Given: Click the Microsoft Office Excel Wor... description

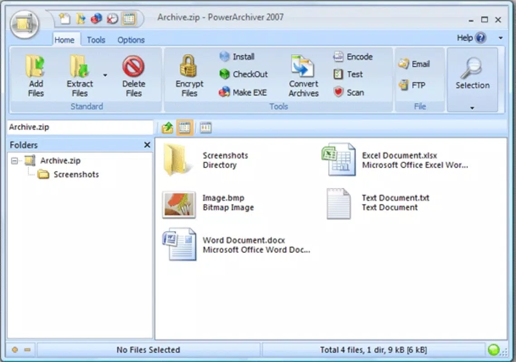Looking at the screenshot, I should [x=415, y=165].
